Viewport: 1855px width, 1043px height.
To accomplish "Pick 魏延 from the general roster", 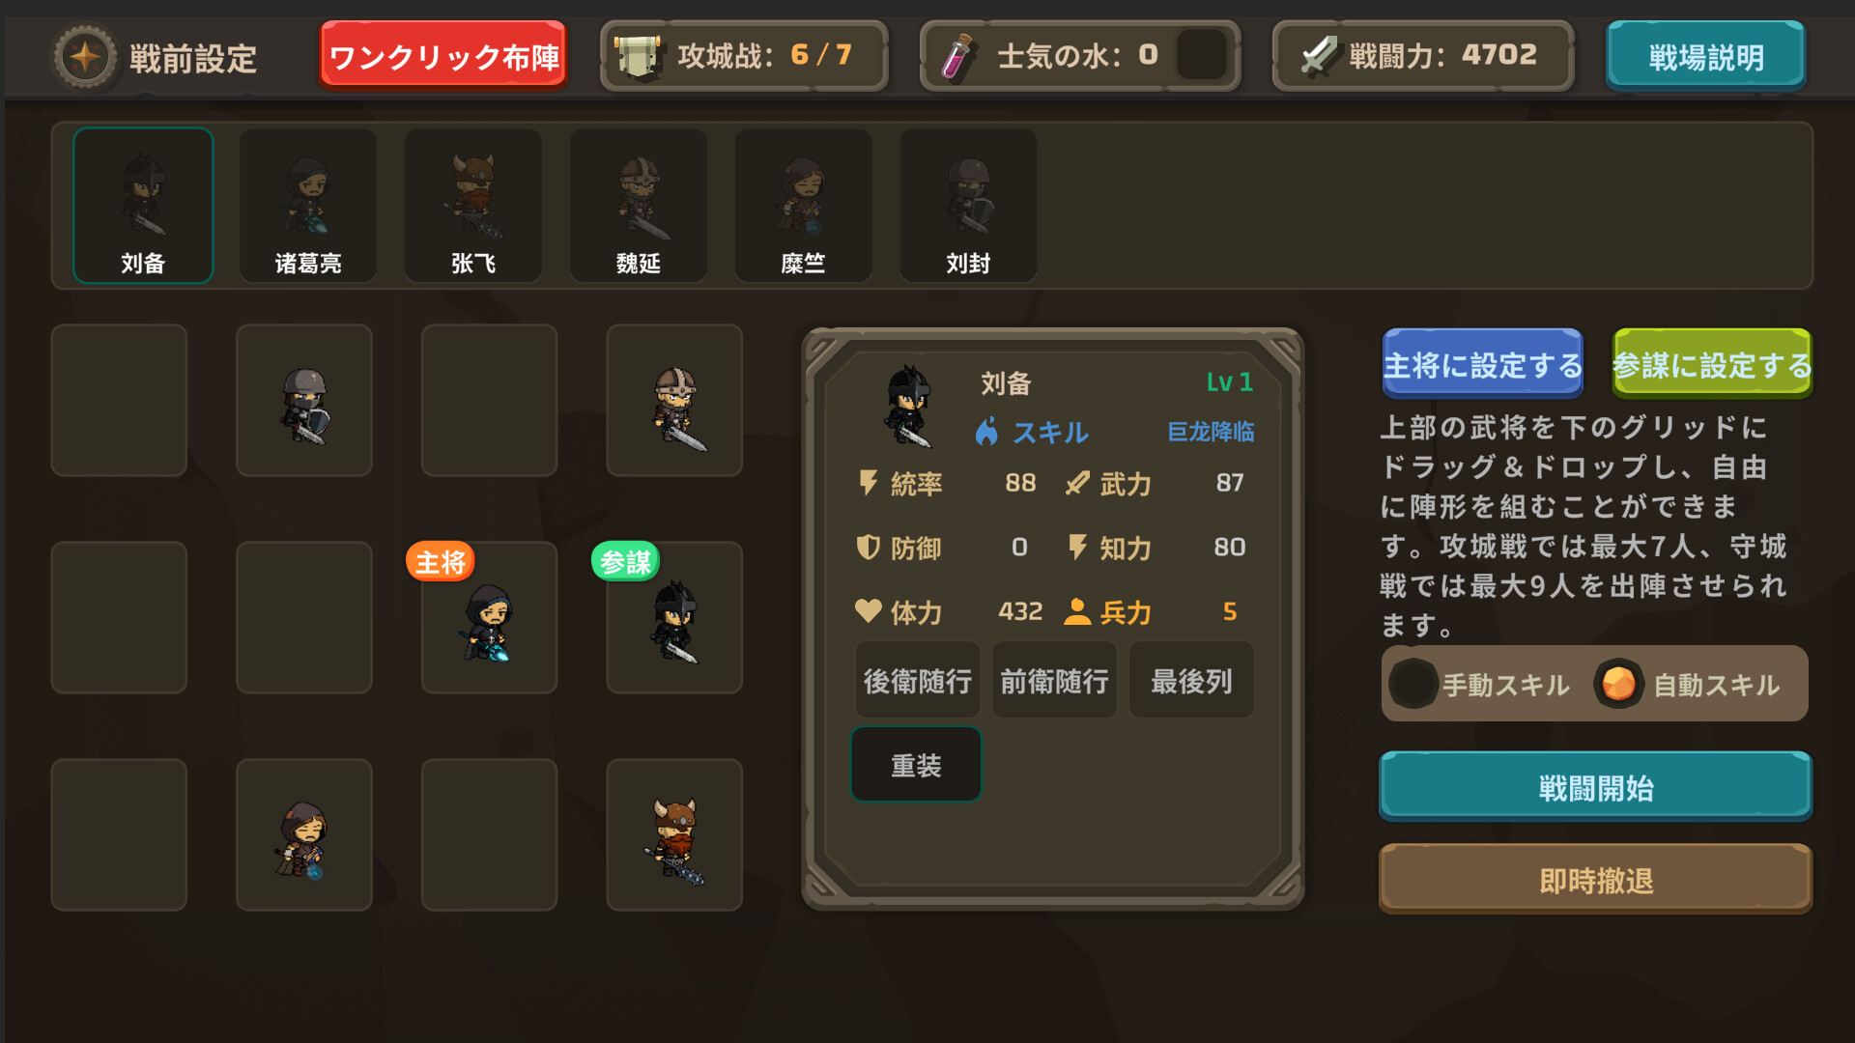I will click(x=639, y=206).
